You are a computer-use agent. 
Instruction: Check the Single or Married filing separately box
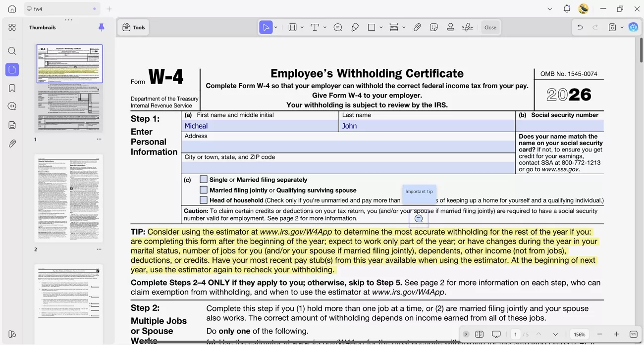204,179
